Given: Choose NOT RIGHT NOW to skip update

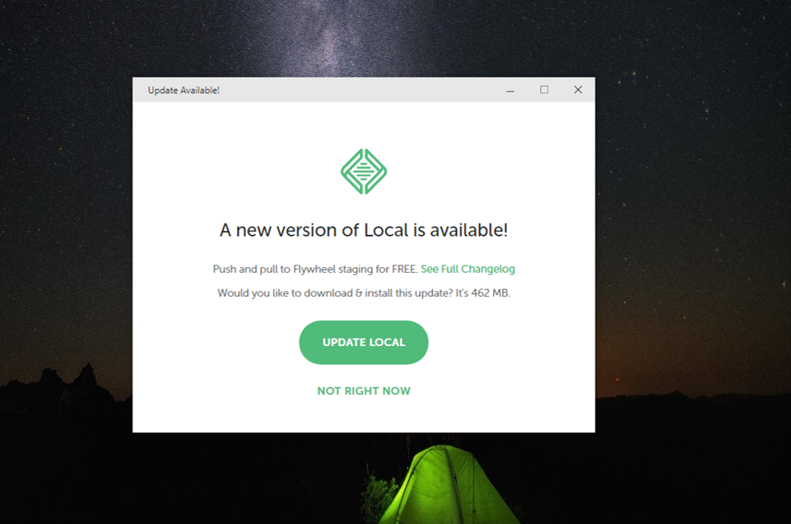Looking at the screenshot, I should click(x=363, y=391).
